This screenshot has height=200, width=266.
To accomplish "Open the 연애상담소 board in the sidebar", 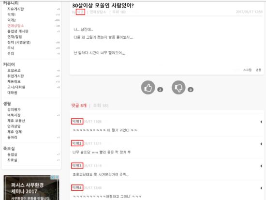I will click(15, 26).
